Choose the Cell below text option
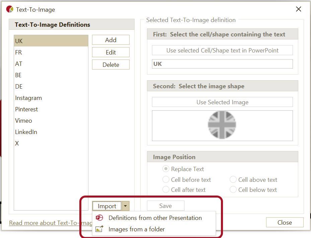 [233, 190]
